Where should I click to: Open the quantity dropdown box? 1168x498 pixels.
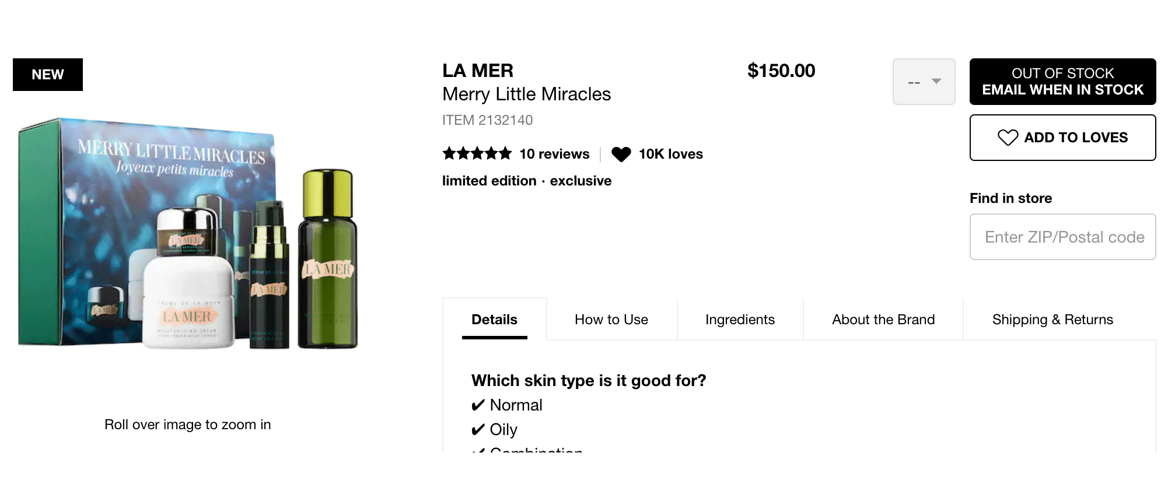click(x=924, y=82)
